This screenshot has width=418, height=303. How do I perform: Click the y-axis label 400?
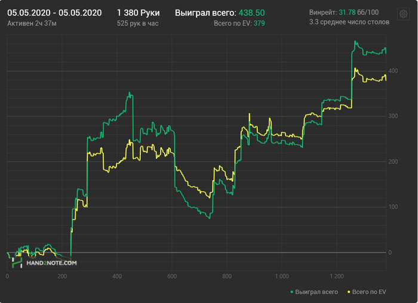click(393, 71)
